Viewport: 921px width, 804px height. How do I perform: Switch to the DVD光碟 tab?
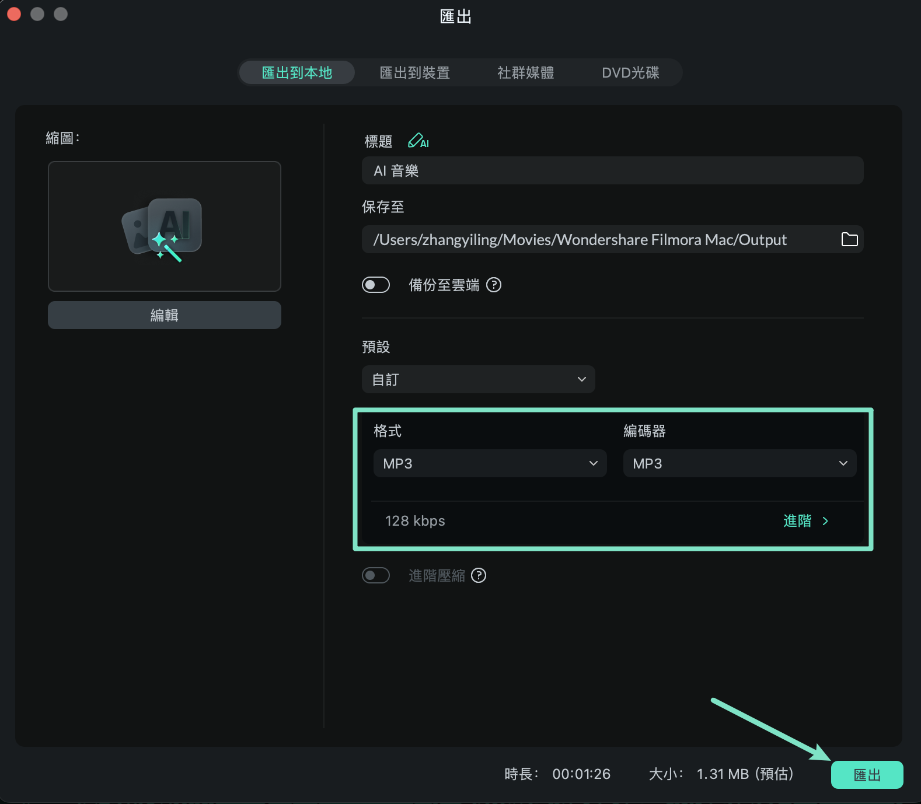tap(630, 72)
